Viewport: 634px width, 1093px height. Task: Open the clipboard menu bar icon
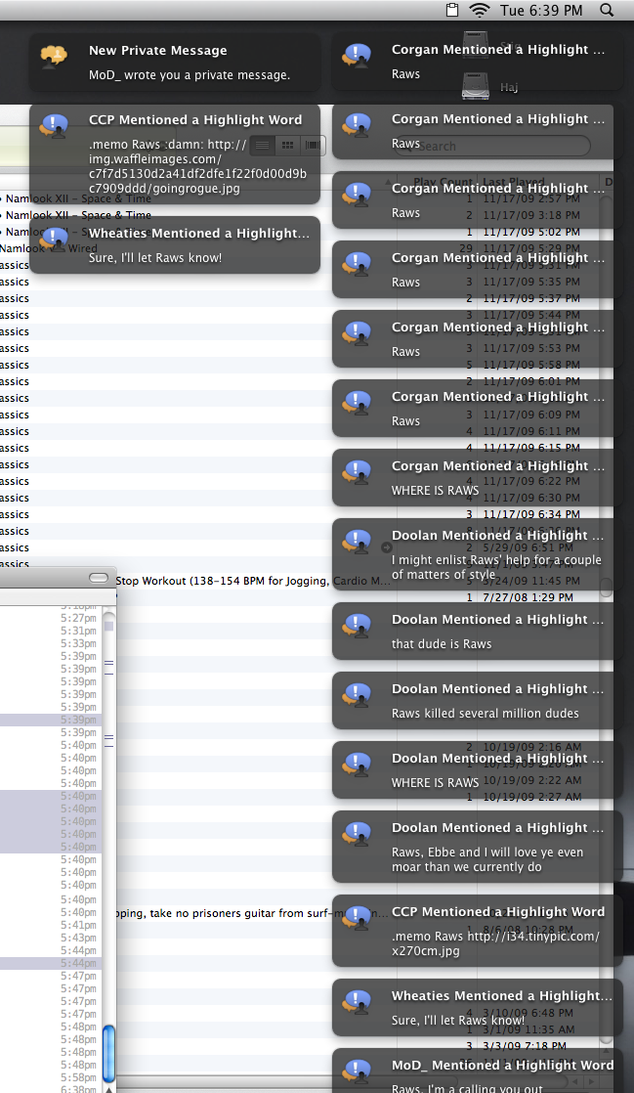452,10
